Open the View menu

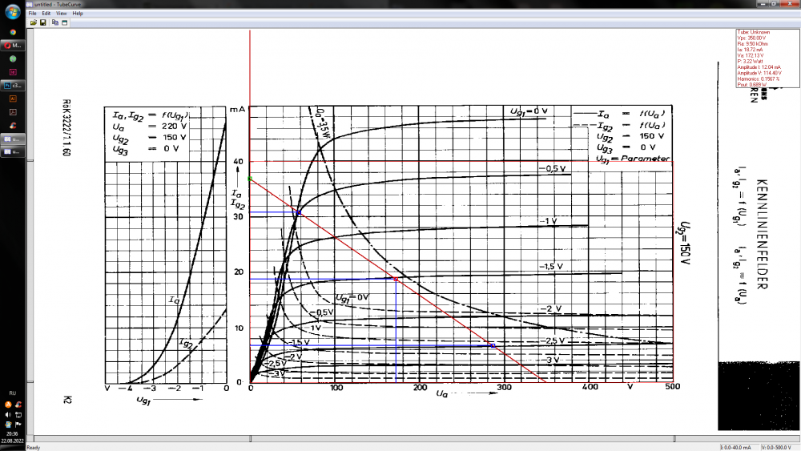[61, 14]
